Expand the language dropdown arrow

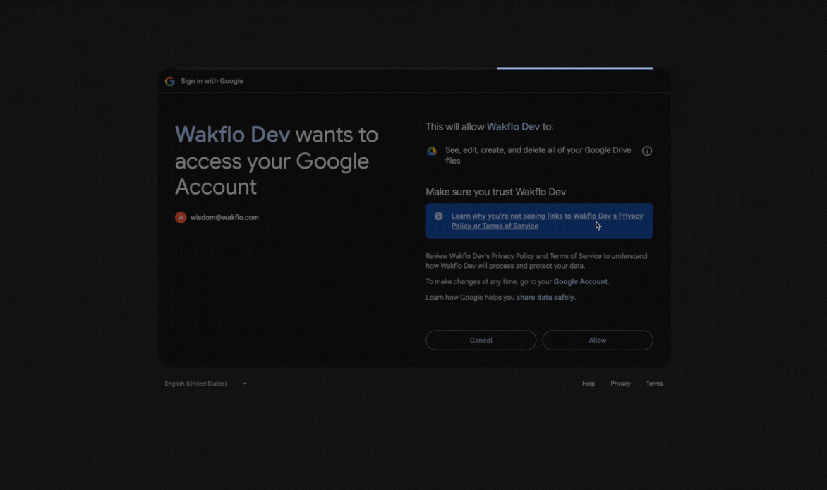tap(245, 383)
